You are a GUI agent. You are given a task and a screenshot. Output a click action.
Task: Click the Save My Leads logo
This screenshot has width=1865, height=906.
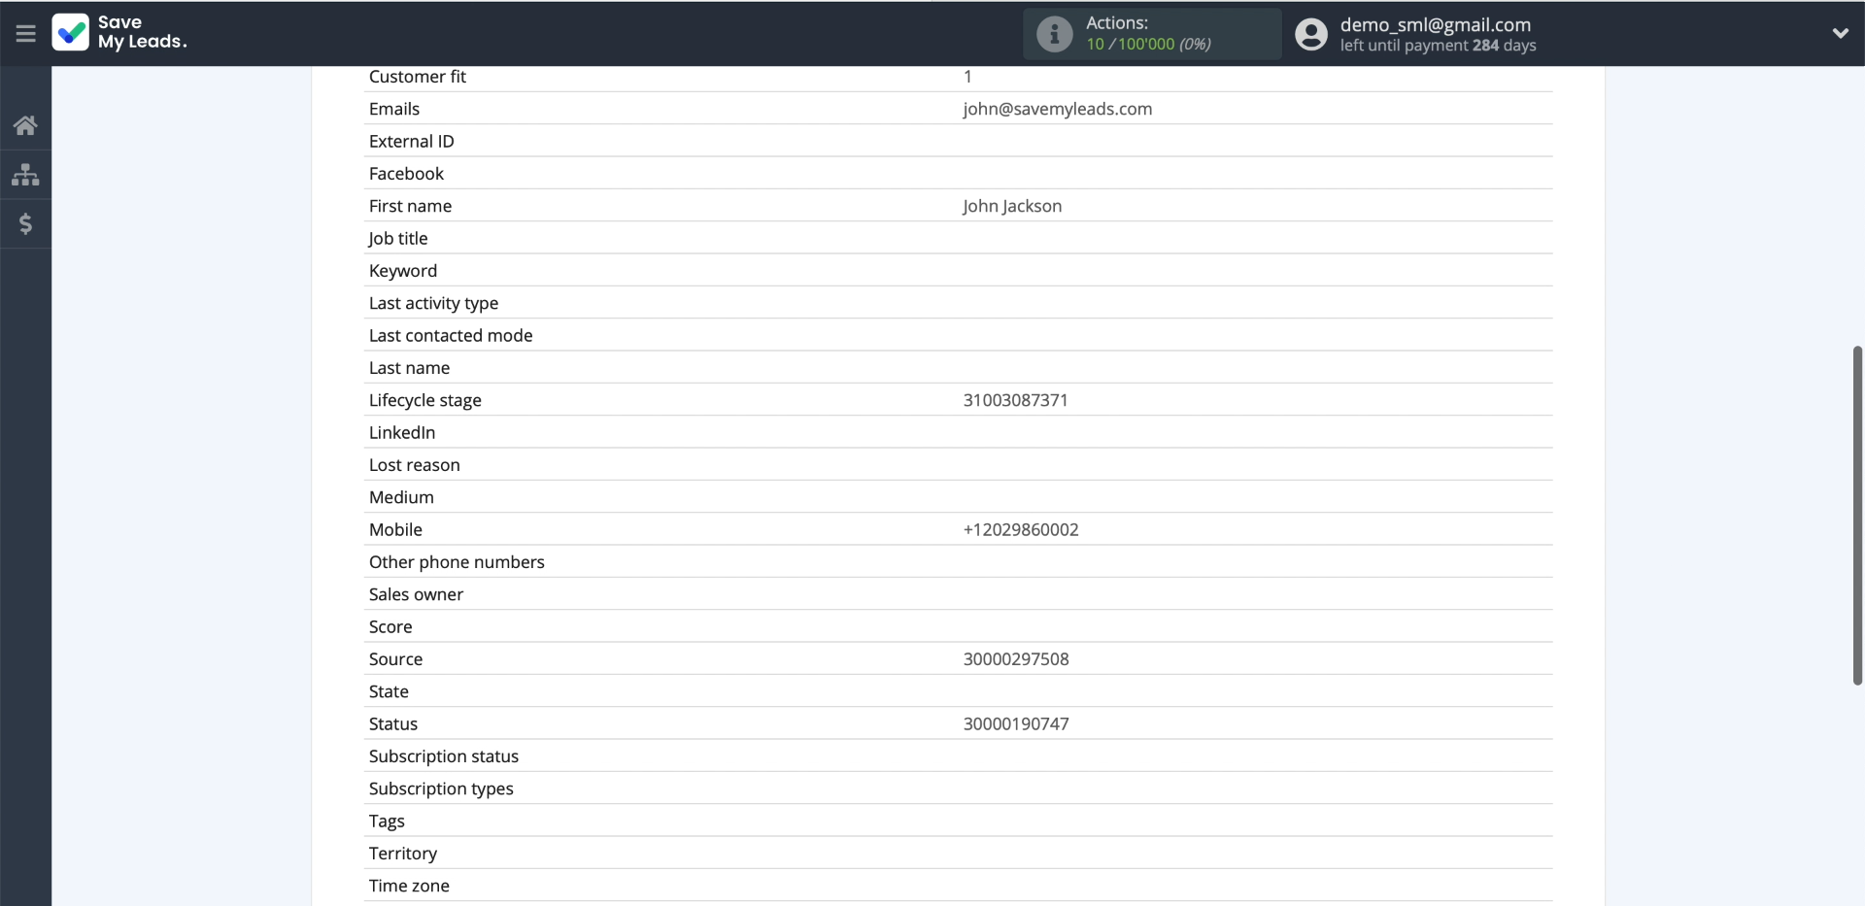tap(119, 32)
